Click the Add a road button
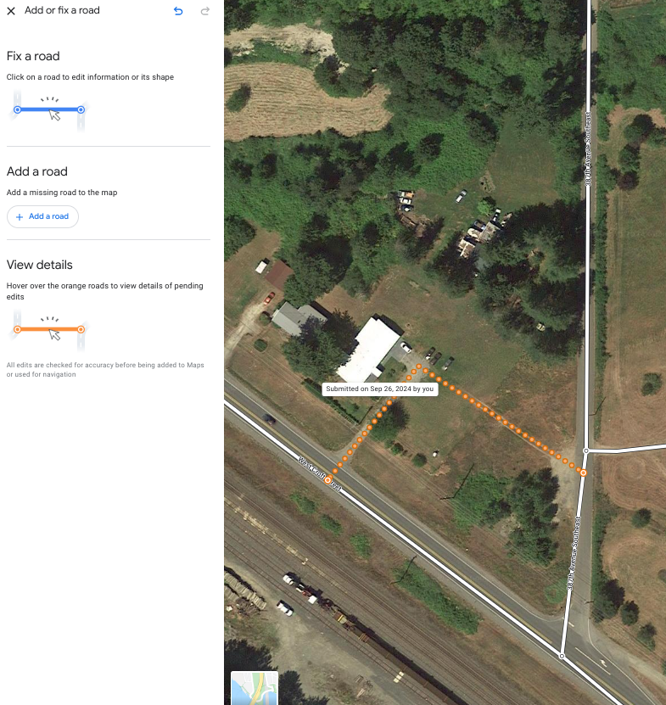This screenshot has height=705, width=666. coord(42,216)
